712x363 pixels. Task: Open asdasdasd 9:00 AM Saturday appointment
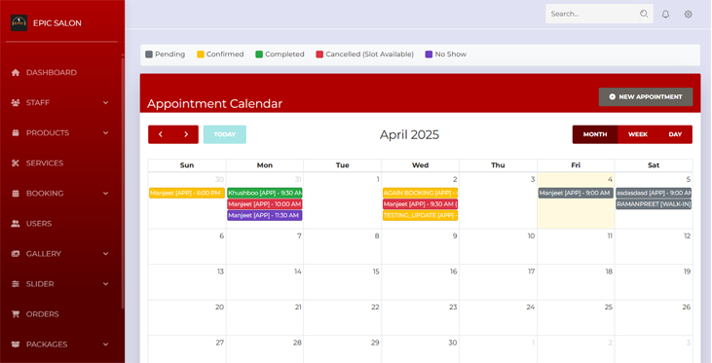[654, 194]
